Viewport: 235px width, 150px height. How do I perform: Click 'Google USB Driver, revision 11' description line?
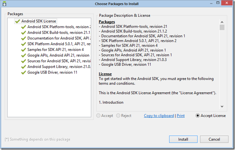coord(125,64)
